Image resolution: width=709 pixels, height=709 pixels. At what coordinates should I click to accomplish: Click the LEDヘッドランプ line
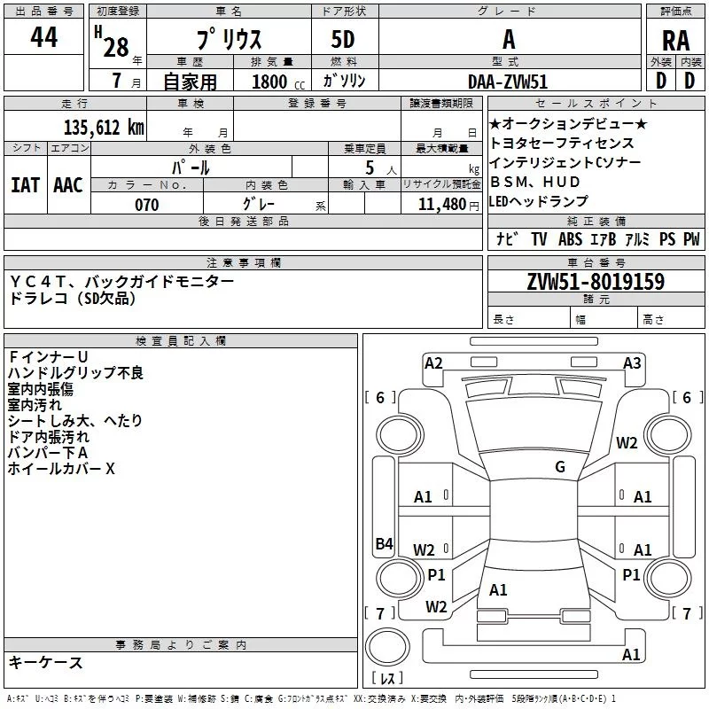coord(539,201)
